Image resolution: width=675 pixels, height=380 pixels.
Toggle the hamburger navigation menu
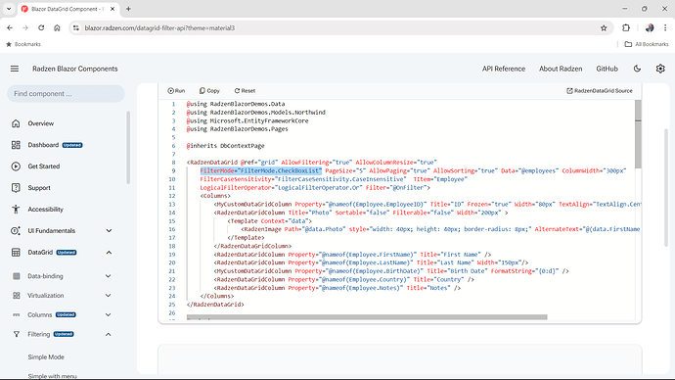point(15,69)
